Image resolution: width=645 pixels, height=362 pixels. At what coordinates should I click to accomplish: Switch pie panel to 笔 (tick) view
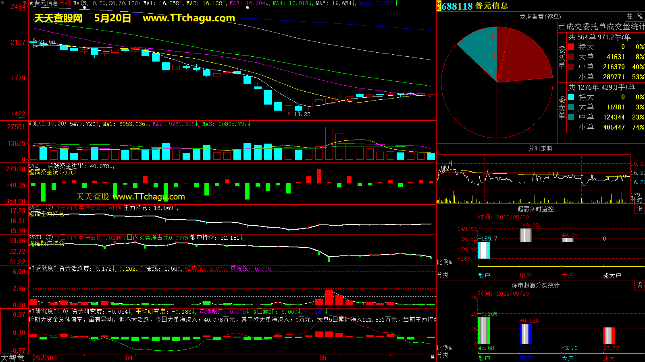click(640, 16)
